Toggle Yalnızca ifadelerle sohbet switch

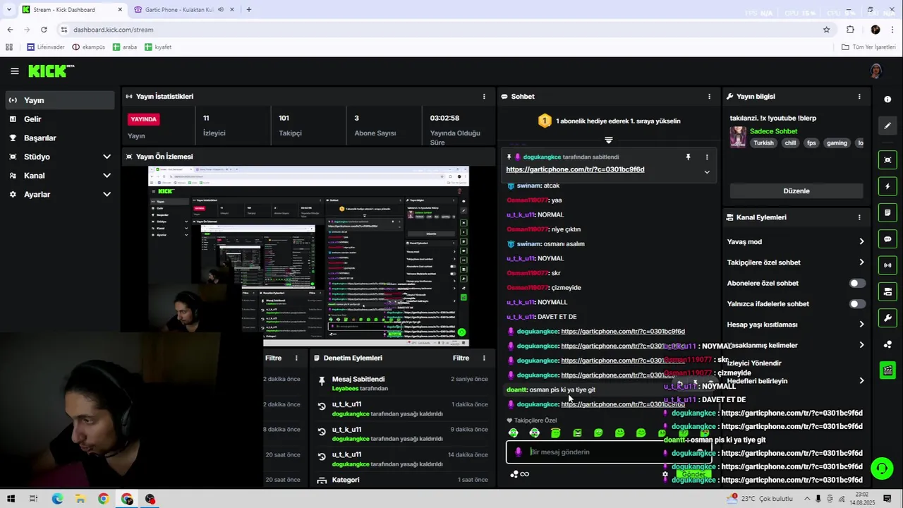pyautogui.click(x=857, y=304)
